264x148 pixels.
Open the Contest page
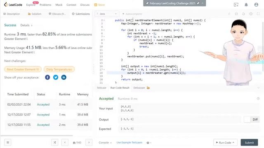point(71,5)
